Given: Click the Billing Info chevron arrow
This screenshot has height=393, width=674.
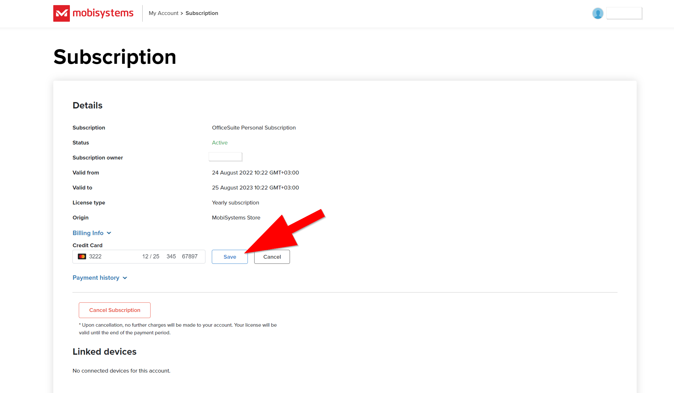Looking at the screenshot, I should point(109,233).
